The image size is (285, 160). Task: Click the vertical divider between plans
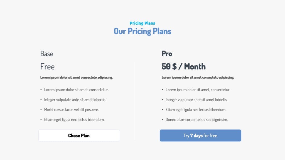[x=135, y=101]
